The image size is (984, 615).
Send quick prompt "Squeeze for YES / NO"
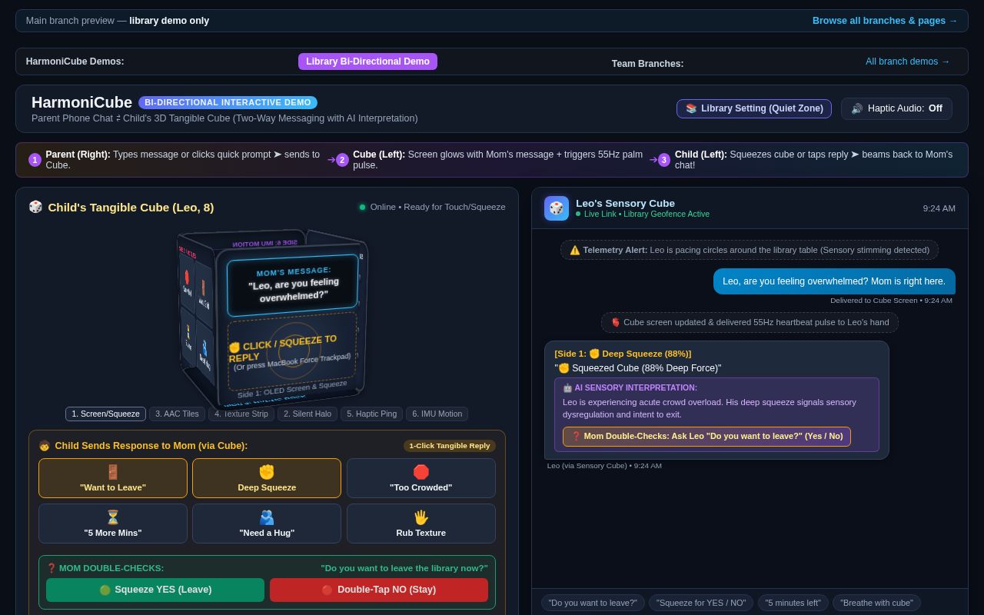click(701, 603)
